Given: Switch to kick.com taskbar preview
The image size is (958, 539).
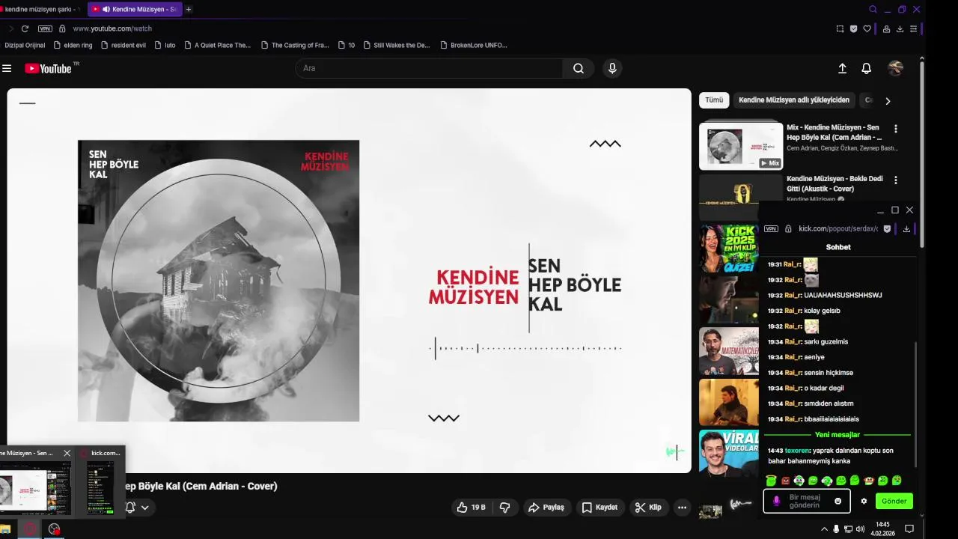Looking at the screenshot, I should 100,482.
